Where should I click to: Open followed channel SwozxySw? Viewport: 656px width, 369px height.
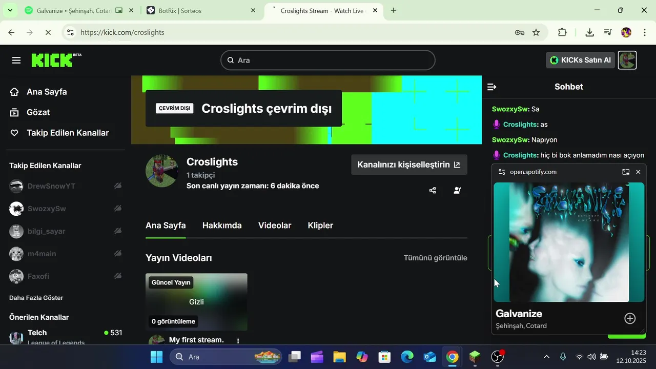tap(47, 209)
